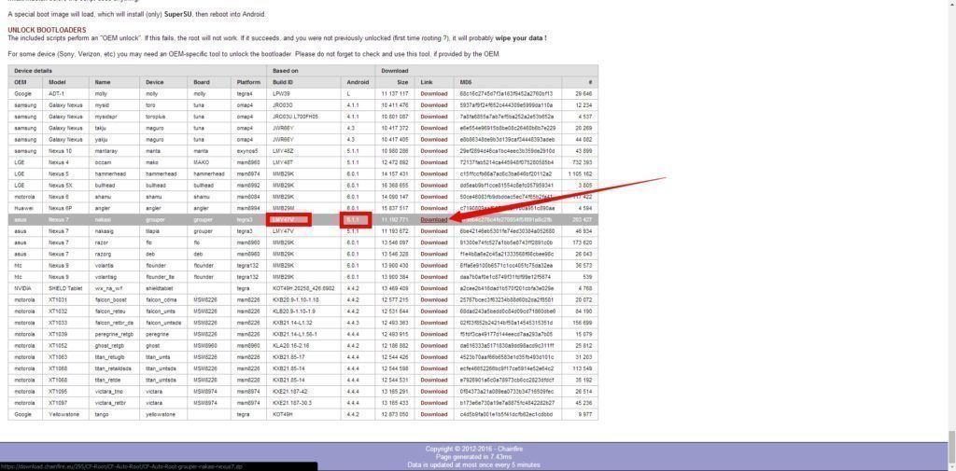
Task: Download the Nexus 4 occam package
Action: [x=433, y=162]
